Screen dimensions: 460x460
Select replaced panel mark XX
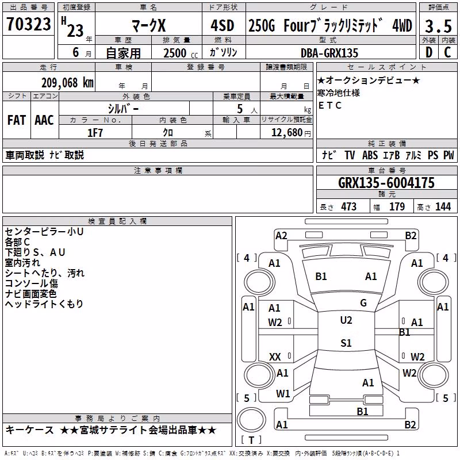(x=275, y=357)
